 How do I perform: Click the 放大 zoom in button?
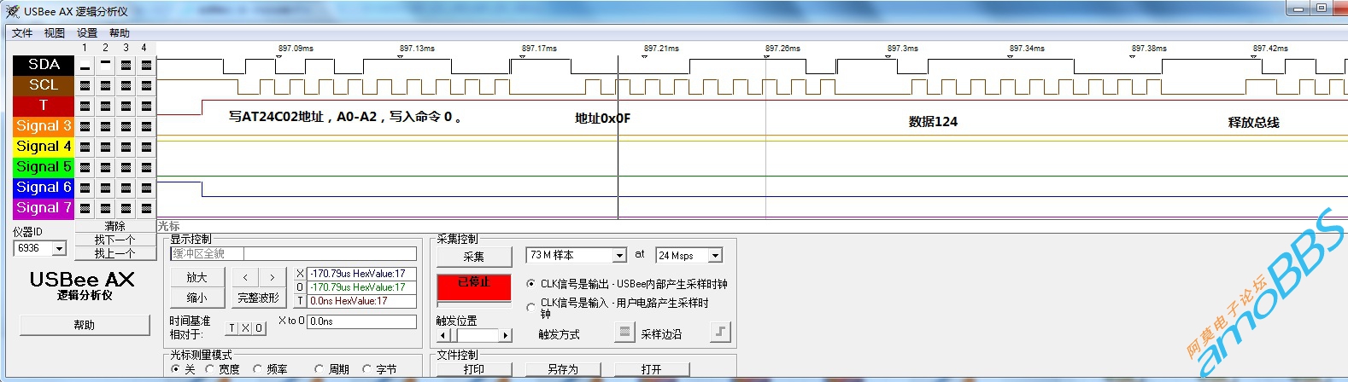197,277
